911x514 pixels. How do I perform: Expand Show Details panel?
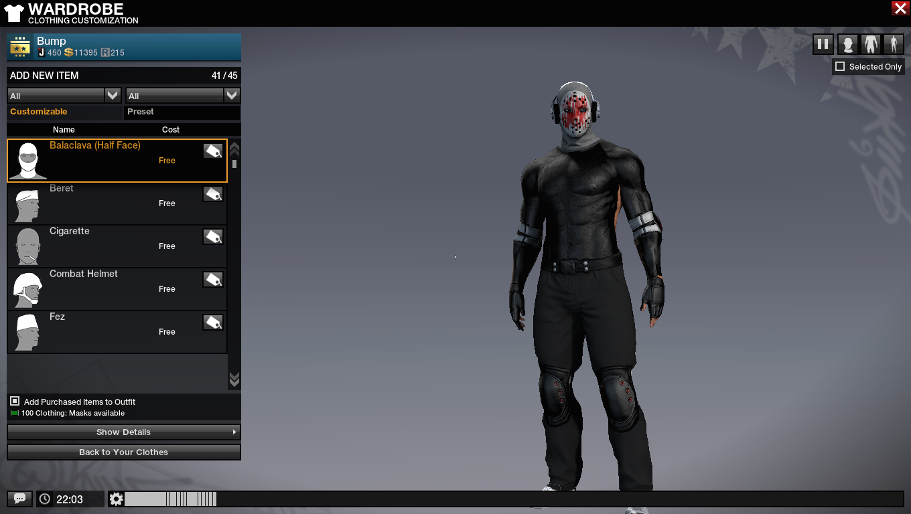124,432
